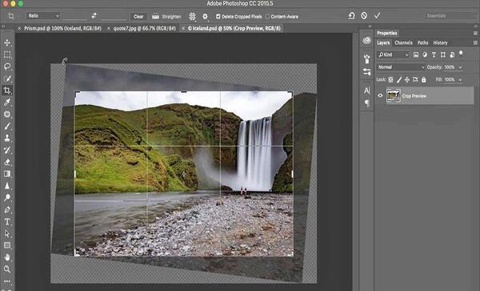This screenshot has height=291, width=480.
Task: Open the Ratio preset dropdown
Action: (x=43, y=16)
